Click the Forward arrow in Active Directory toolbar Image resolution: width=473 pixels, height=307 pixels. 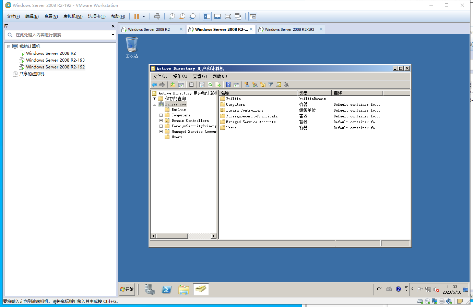coord(162,85)
